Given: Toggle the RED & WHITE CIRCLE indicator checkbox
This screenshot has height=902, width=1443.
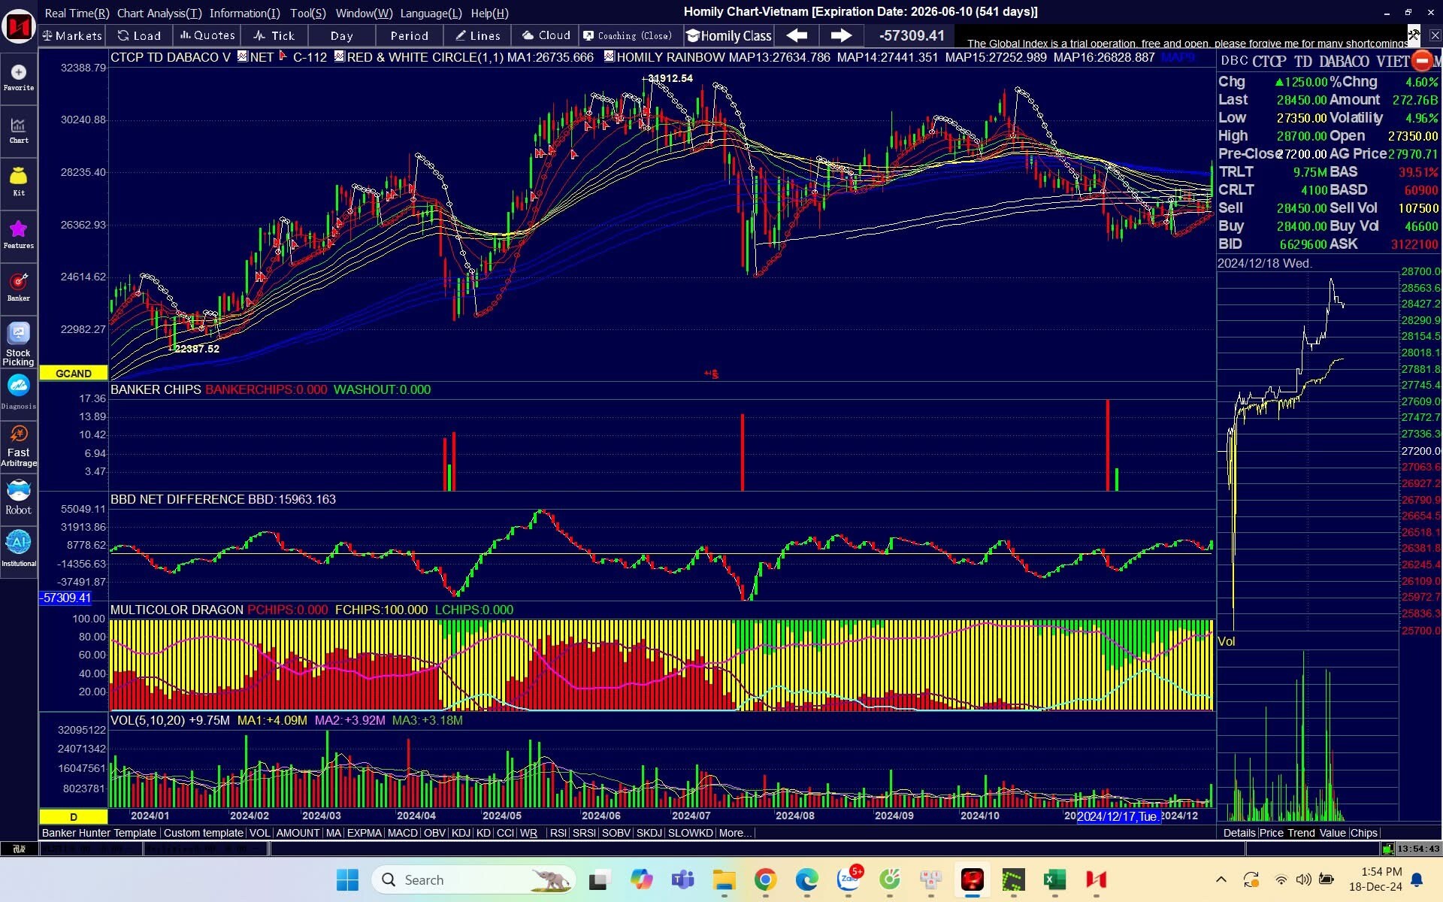Looking at the screenshot, I should point(339,56).
